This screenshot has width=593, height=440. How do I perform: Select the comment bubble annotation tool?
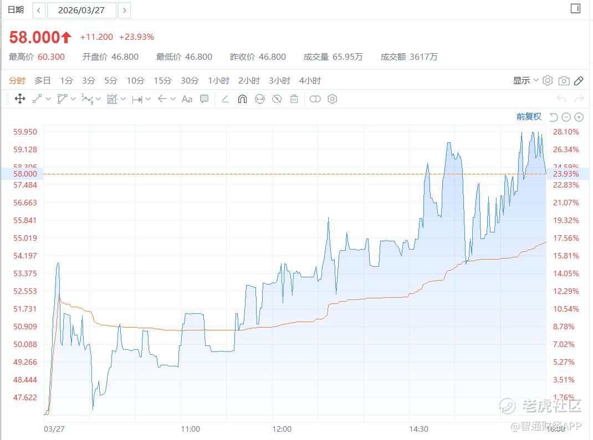tap(205, 99)
